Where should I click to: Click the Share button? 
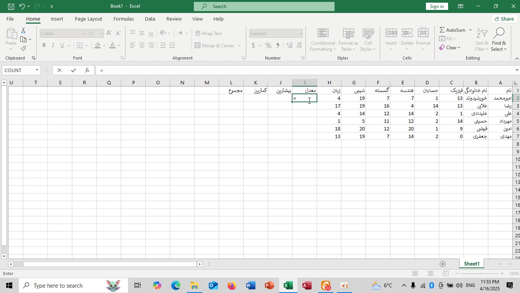pos(504,19)
